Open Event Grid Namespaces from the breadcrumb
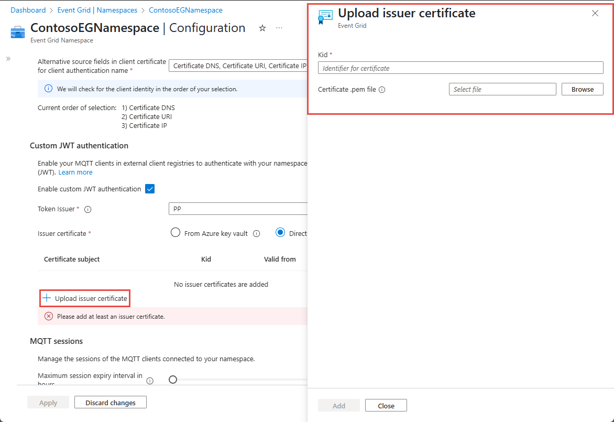 (97, 9)
